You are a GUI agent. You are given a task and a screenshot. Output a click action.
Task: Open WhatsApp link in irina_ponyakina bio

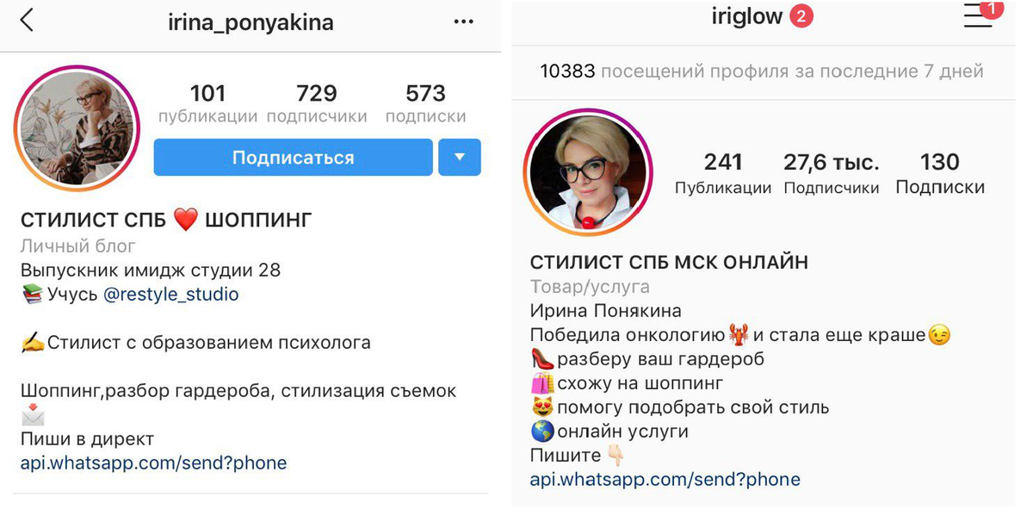point(153,463)
